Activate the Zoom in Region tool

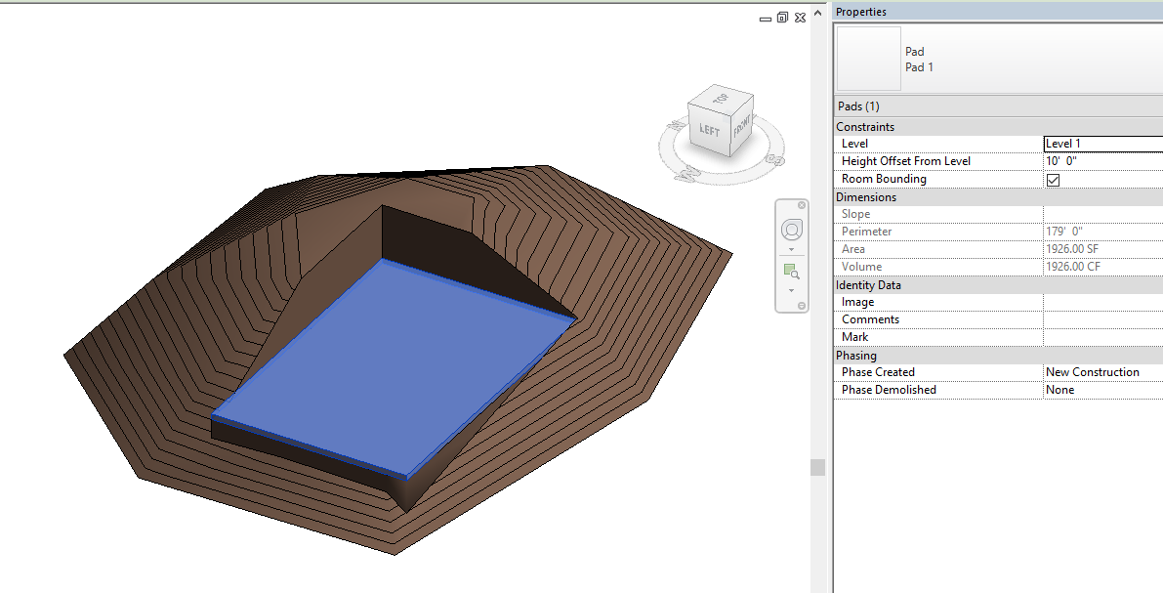[791, 272]
